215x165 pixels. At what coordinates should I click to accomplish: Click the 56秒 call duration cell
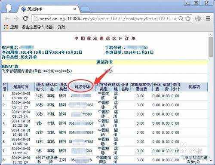click(x=39, y=114)
